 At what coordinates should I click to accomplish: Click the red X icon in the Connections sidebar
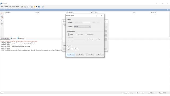tap(2, 13)
